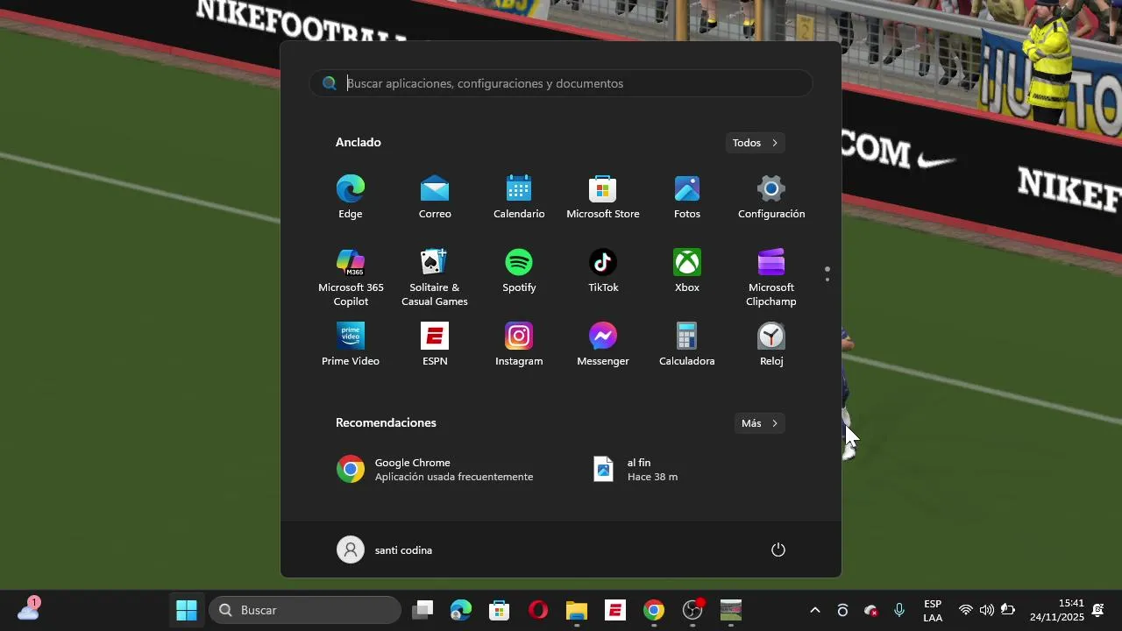The width and height of the screenshot is (1122, 631).
Task: Open the power options button
Action: coord(778,549)
